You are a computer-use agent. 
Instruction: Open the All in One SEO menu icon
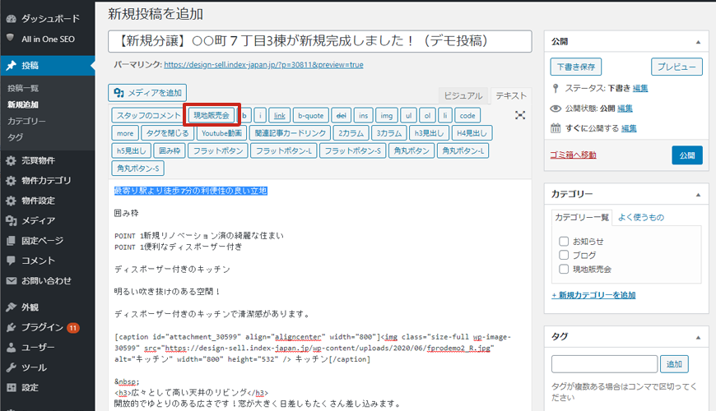[11, 38]
